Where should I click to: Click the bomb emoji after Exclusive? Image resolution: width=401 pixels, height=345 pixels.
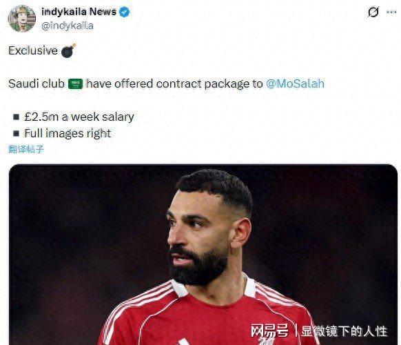click(x=68, y=50)
